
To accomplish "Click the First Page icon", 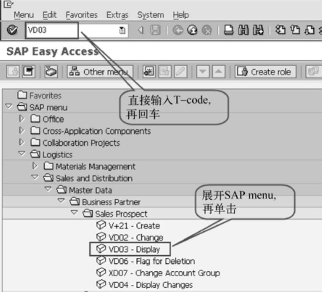I will point(281,30).
